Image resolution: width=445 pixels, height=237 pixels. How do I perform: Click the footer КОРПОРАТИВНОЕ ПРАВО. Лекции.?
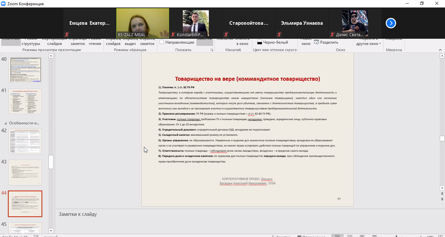pyautogui.click(x=247, y=179)
